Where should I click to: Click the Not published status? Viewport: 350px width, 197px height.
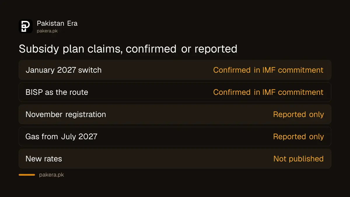point(298,159)
